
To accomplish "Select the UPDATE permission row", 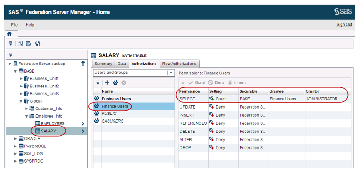I will [265, 107].
